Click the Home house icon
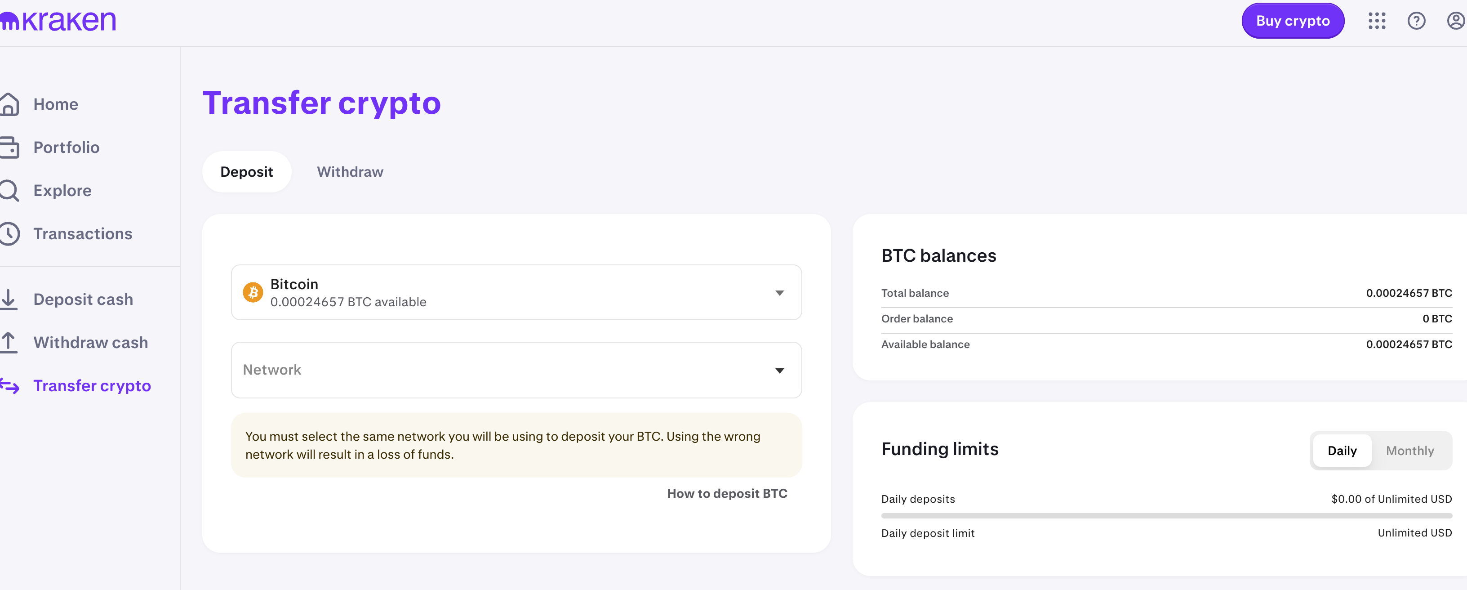Image resolution: width=1467 pixels, height=590 pixels. [x=10, y=104]
